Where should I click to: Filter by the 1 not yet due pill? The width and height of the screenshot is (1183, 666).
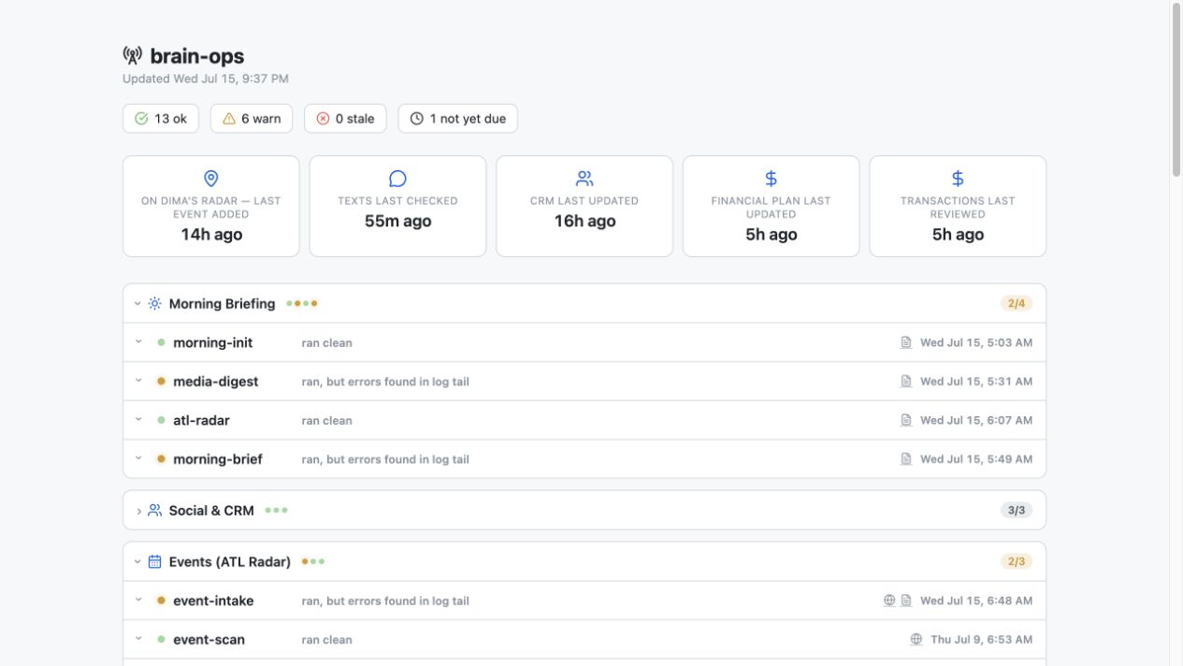[x=458, y=119]
